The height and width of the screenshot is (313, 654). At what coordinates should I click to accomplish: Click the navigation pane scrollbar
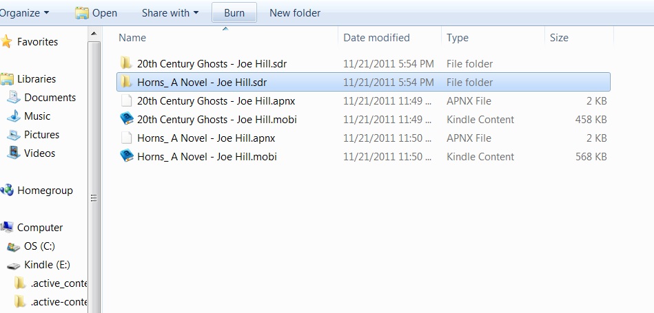pyautogui.click(x=94, y=197)
